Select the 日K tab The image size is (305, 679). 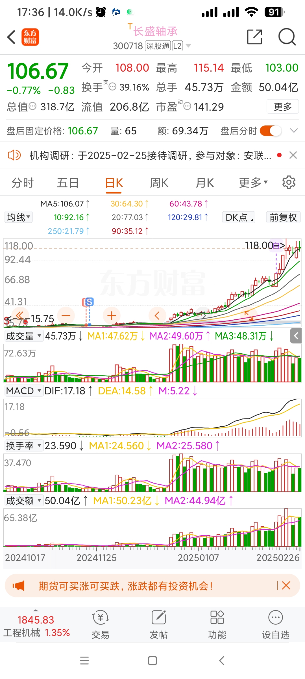114,183
